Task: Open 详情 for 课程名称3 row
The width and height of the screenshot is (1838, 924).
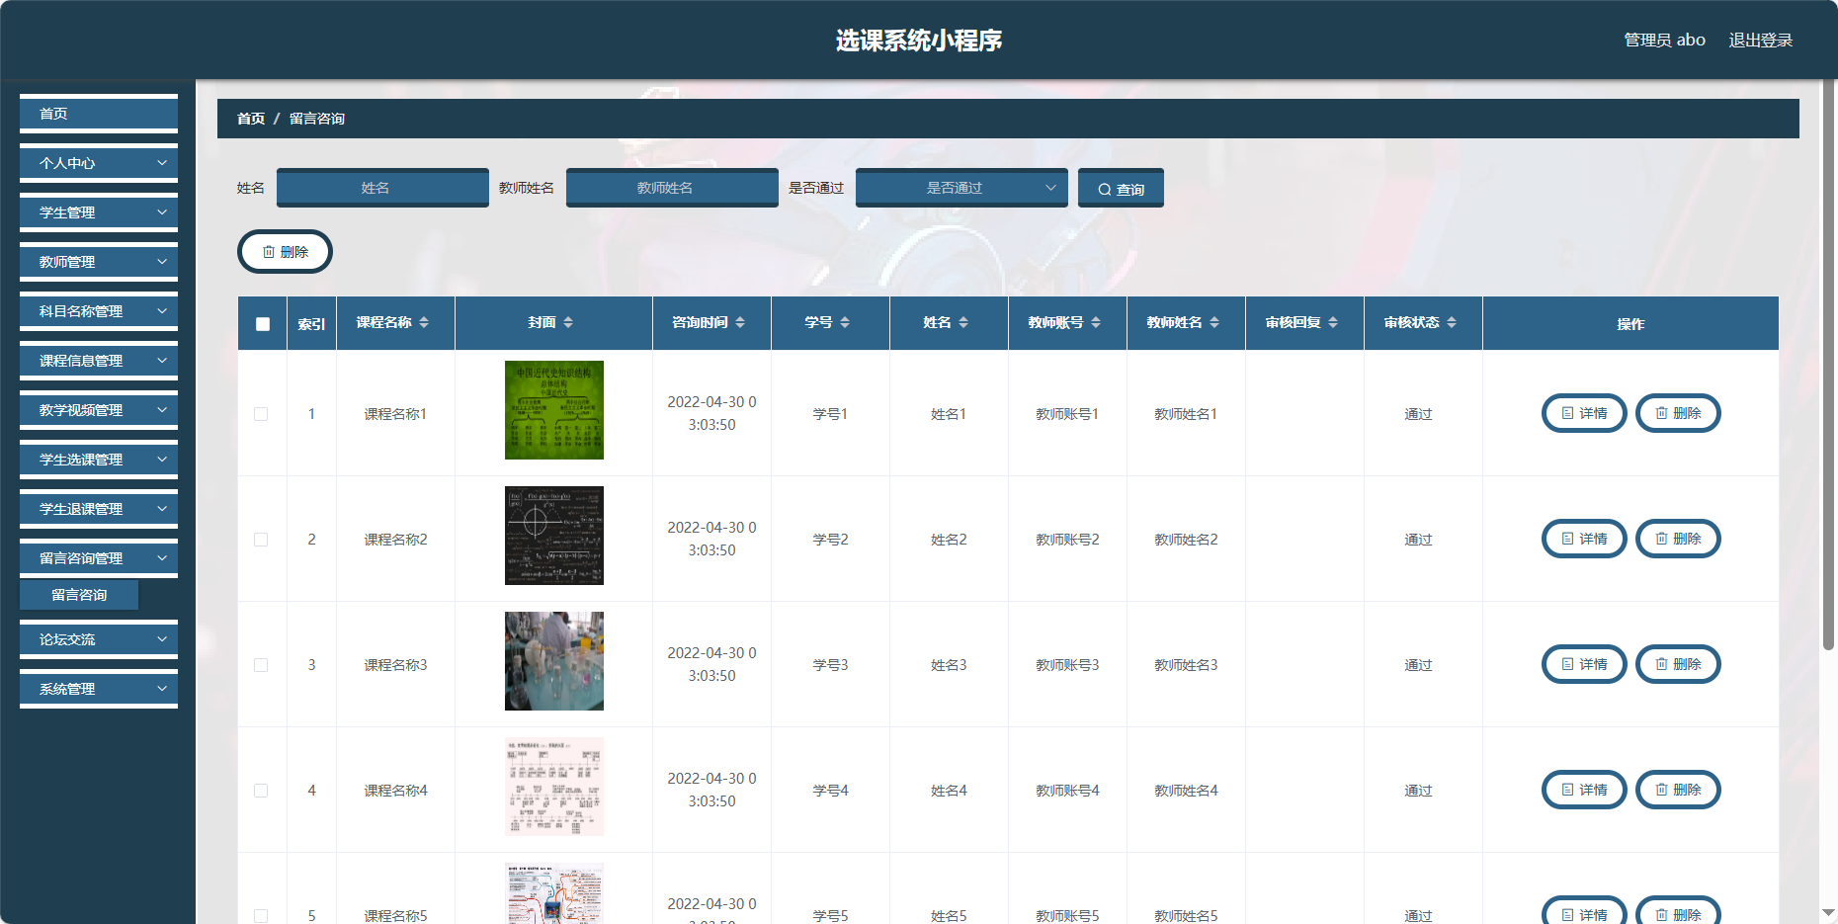Action: [1584, 664]
